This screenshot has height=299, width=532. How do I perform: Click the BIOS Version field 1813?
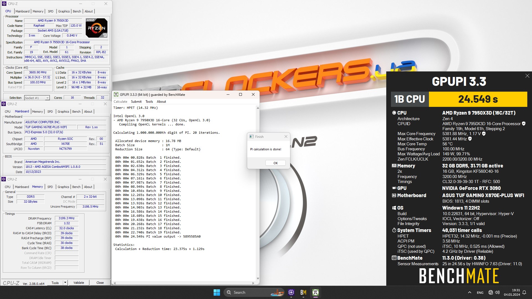[x=65, y=167]
